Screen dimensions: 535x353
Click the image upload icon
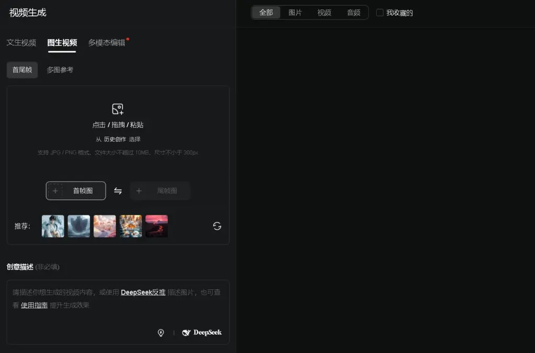(x=118, y=109)
